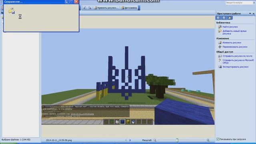Click the Изменить рисунки pane icon
This screenshot has width=256, height=144.
click(x=220, y=43)
